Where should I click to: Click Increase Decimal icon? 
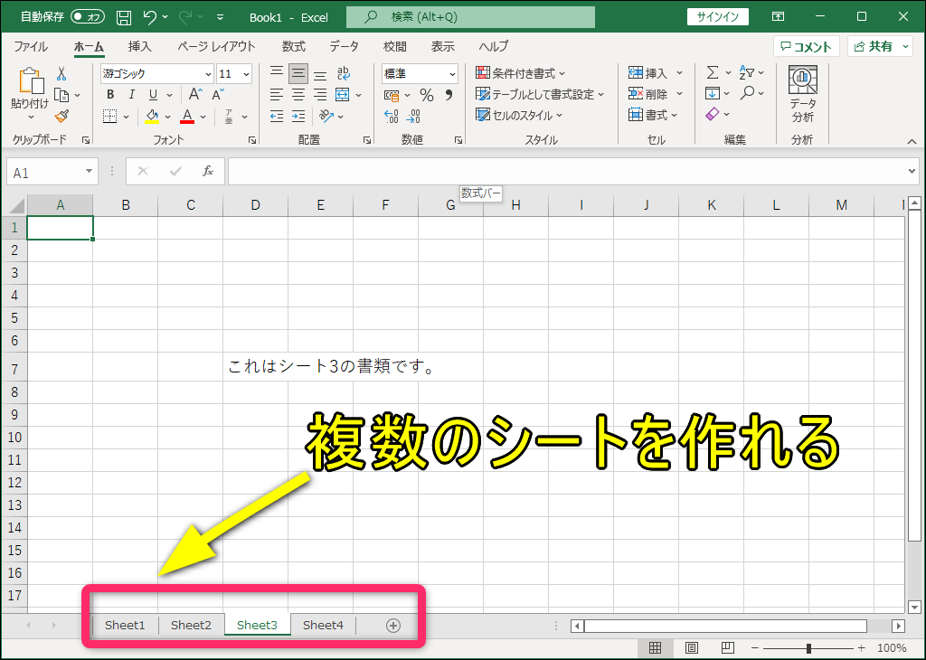point(391,117)
